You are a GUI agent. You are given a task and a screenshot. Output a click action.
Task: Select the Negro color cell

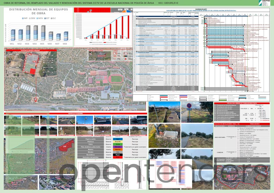(x=118, y=155)
